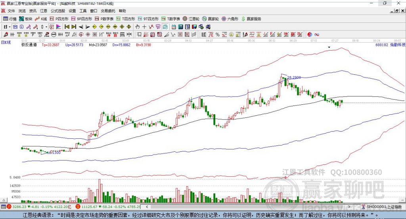Open the 江恩轮 tool

coord(191,19)
